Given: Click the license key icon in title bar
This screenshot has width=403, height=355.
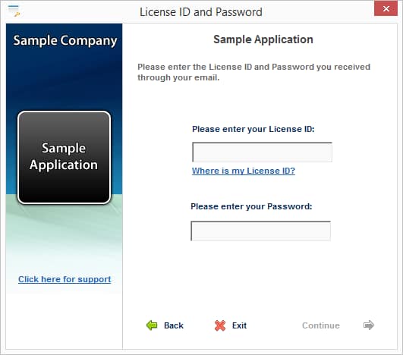Looking at the screenshot, I should (x=14, y=11).
